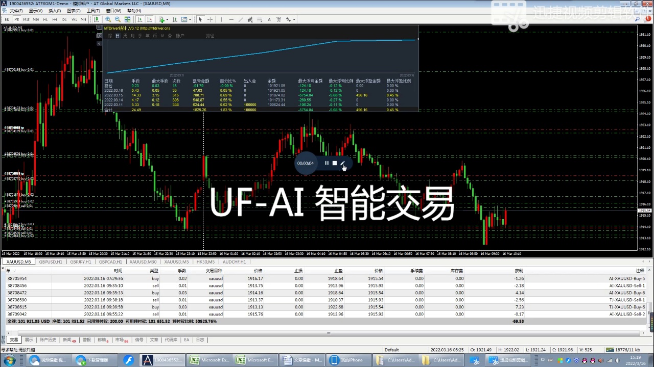Click the candlestick chart type icon
This screenshot has height=367, width=654.
point(96,19)
